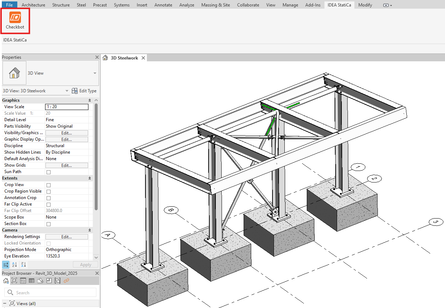This screenshot has width=445, height=308.
Task: Switch to the Steel ribbon tab
Action: pos(81,5)
